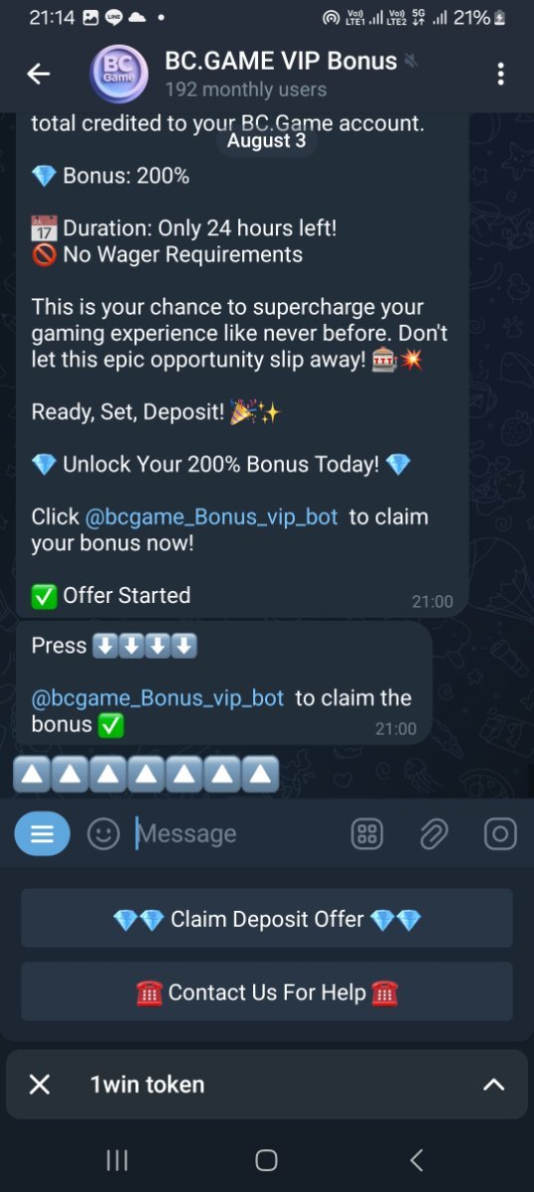Open the emoji picker smiley icon

click(103, 834)
